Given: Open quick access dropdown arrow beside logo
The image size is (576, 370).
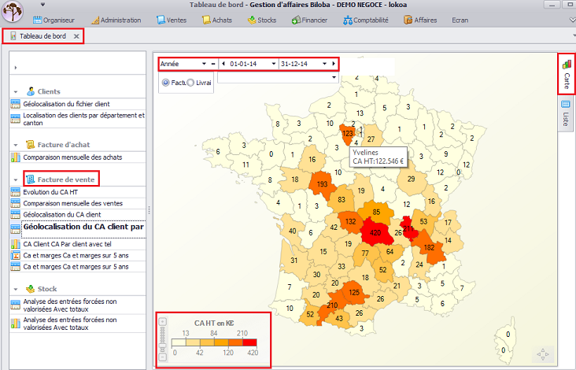Looking at the screenshot, I should tap(42, 5).
